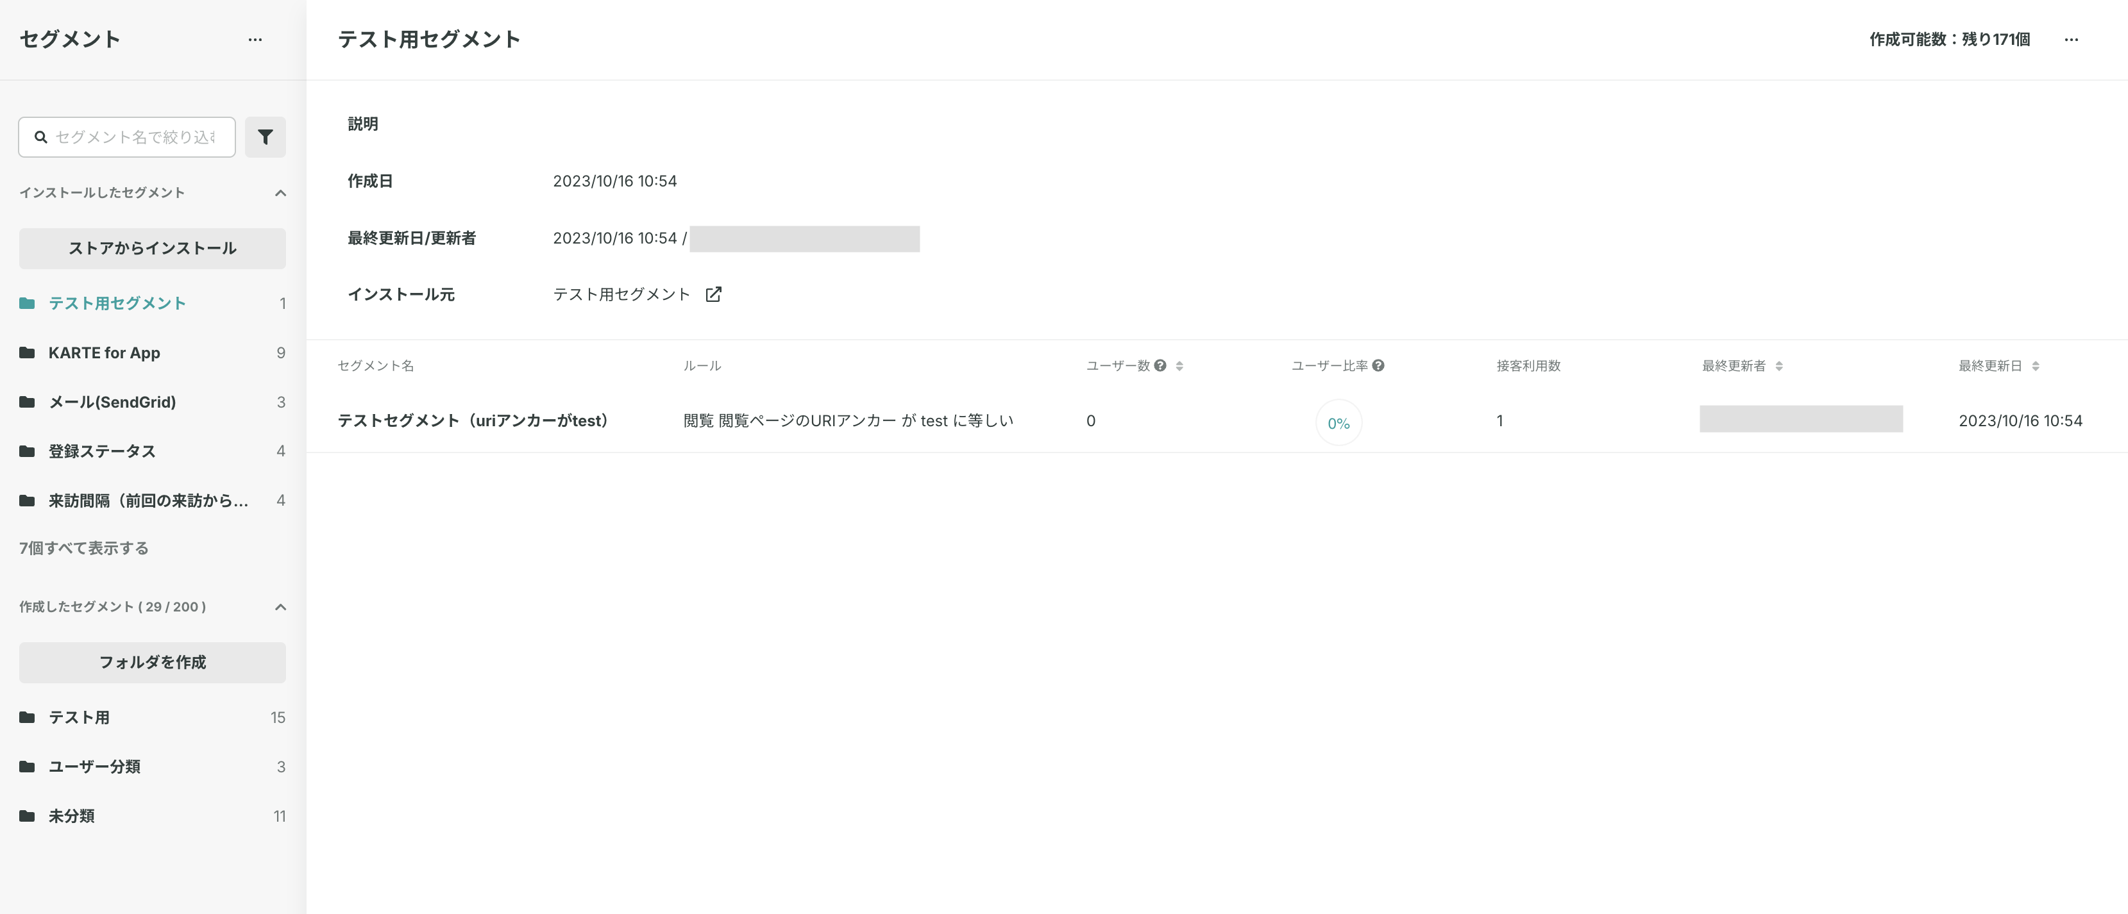The width and height of the screenshot is (2128, 914).
Task: Click the 来訪間隔 folder icon
Action: pos(28,501)
